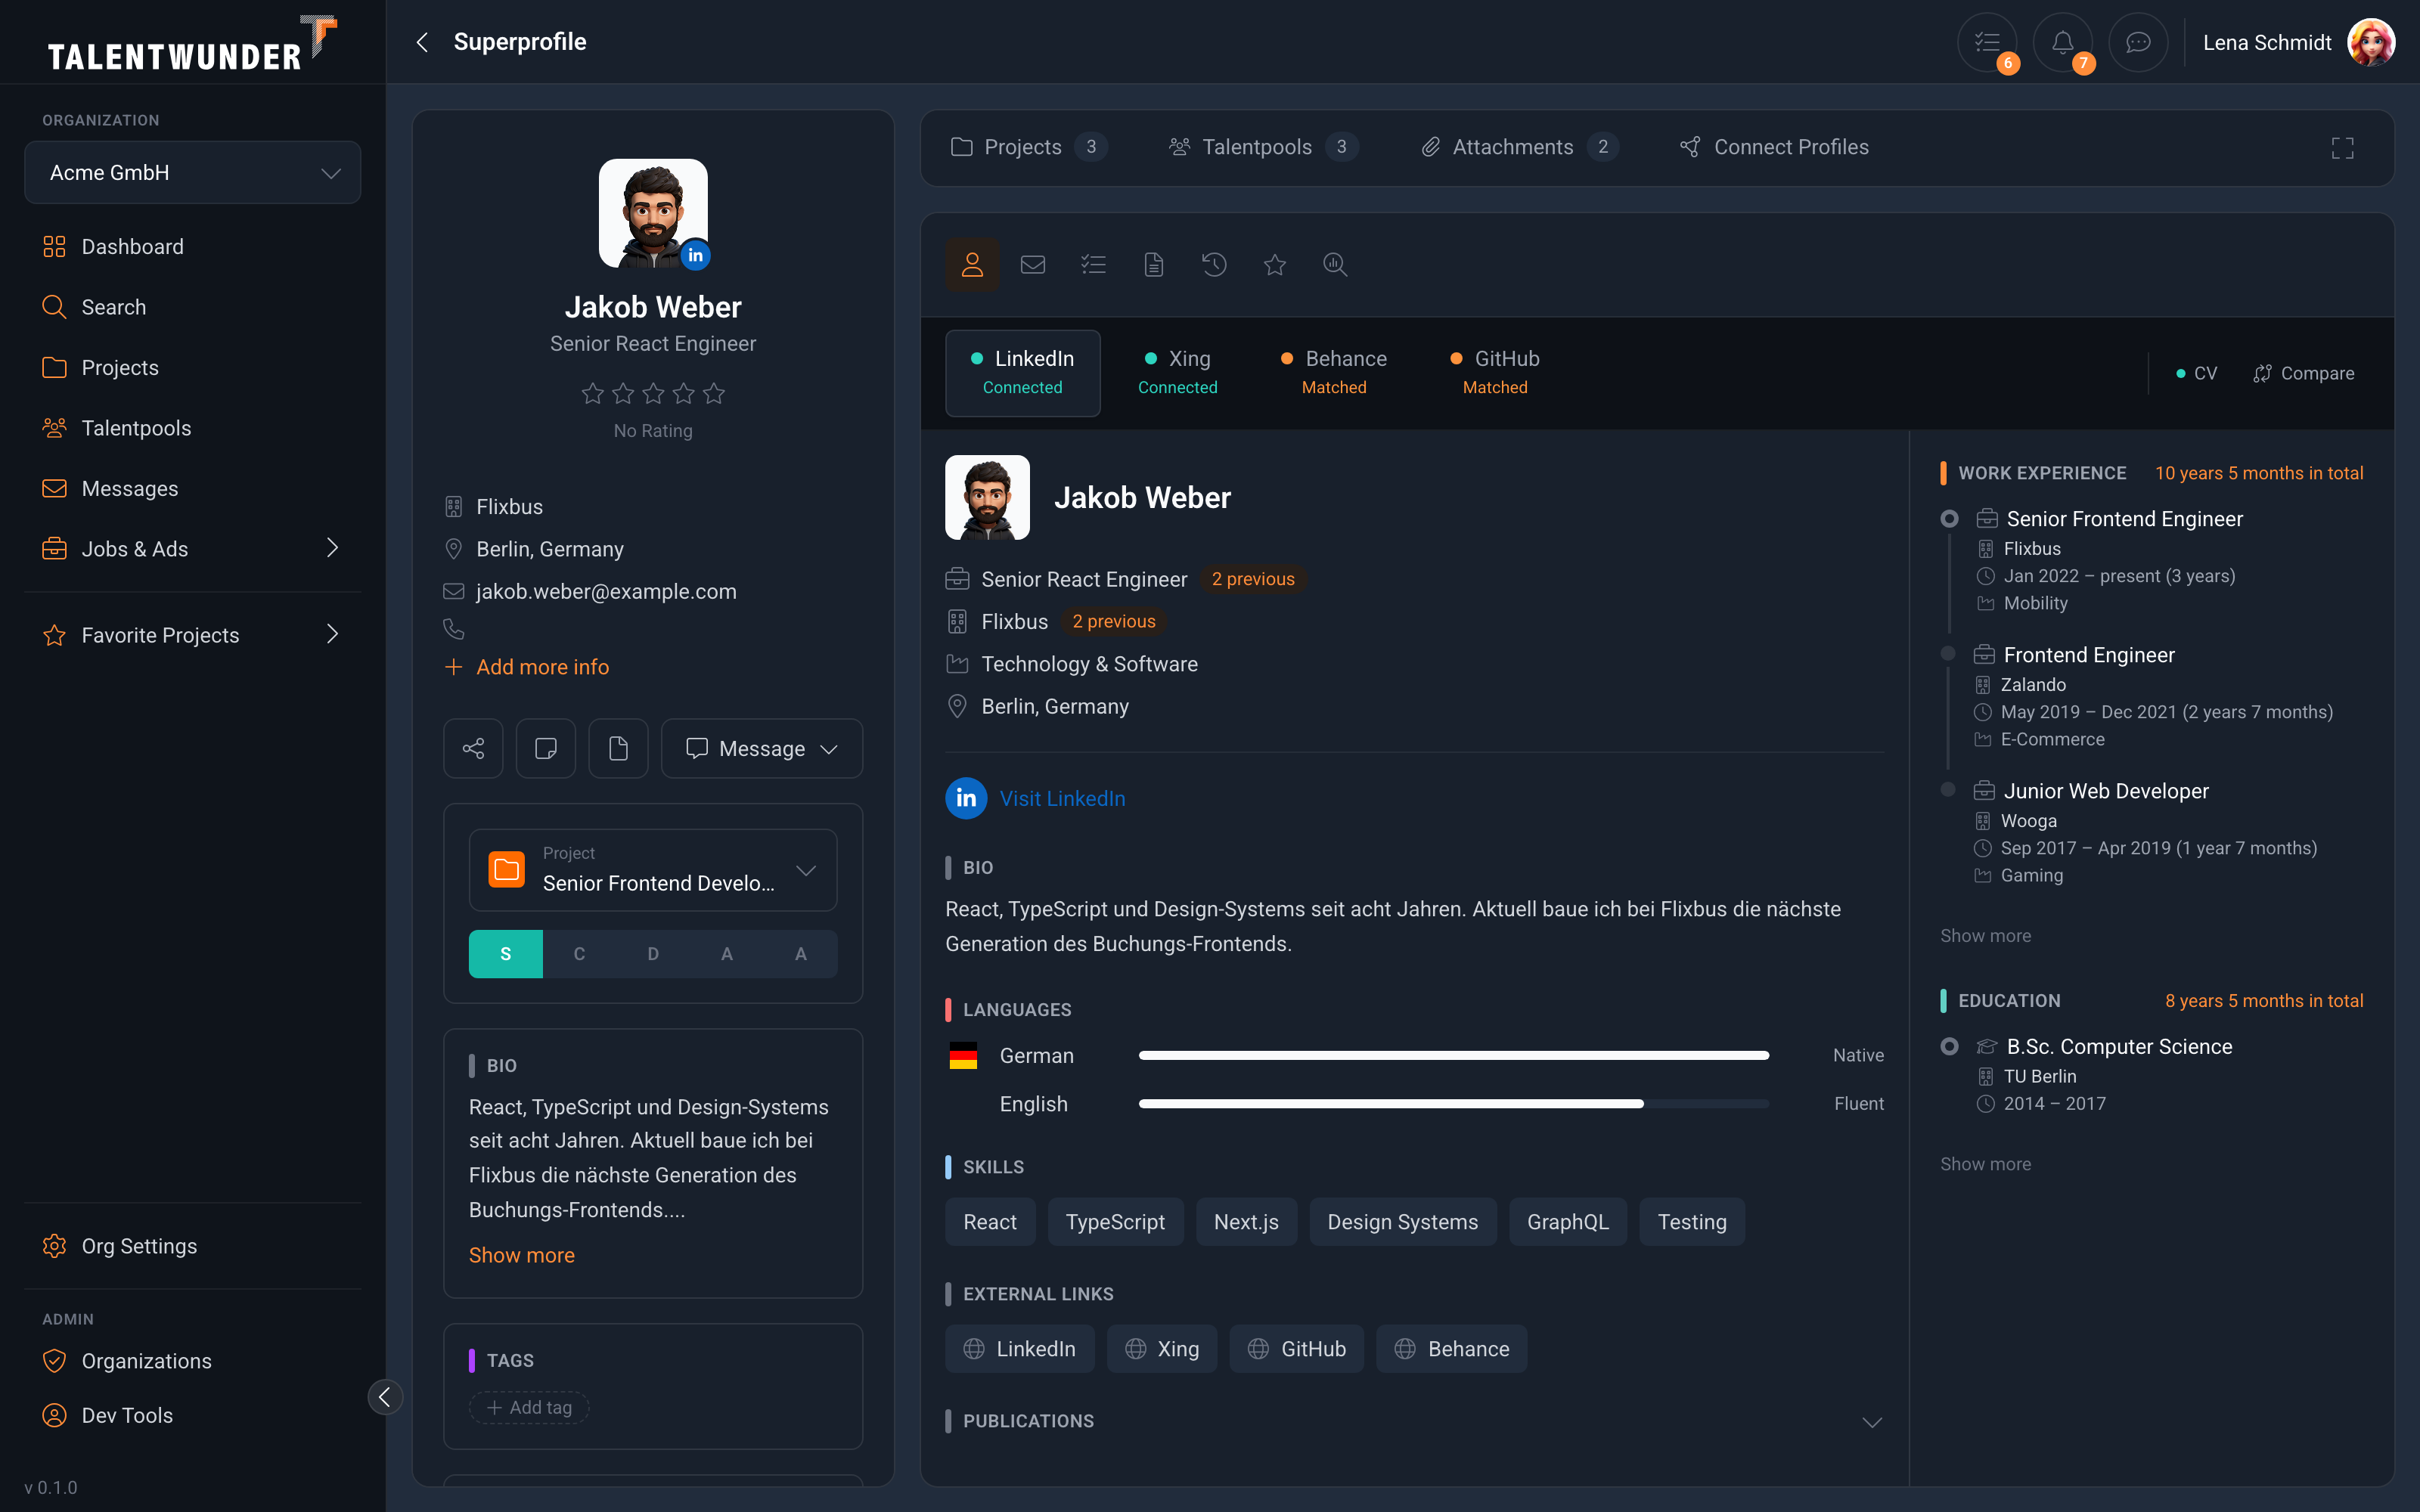
Task: Select stage C in pipeline selector
Action: tap(579, 954)
